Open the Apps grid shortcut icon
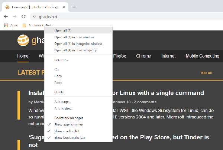Viewport: 223px width, 150px height. click(x=6, y=25)
